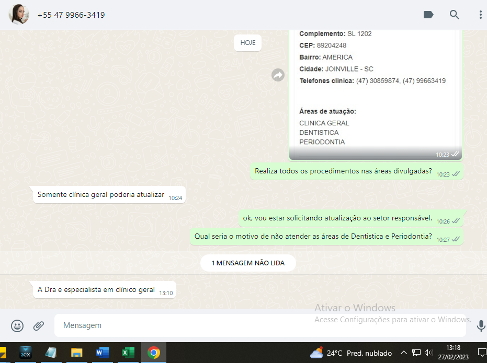
Task: Select message 'Realiza todos os procedimentos nas áreas divulgadas?'
Action: [357, 171]
